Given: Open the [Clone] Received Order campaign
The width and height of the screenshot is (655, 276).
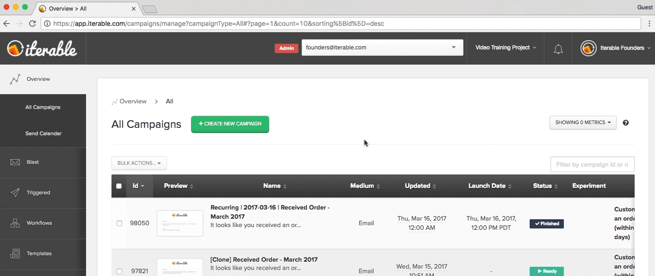Looking at the screenshot, I should [264, 260].
